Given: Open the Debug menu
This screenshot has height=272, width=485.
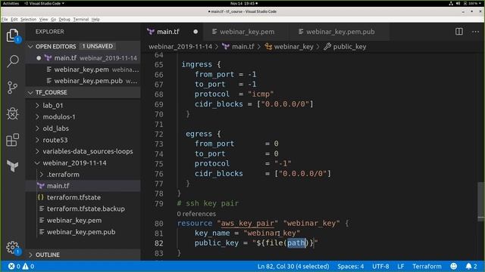Looking at the screenshot, I should 64,19.
